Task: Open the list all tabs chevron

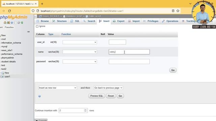Action: coord(190,4)
